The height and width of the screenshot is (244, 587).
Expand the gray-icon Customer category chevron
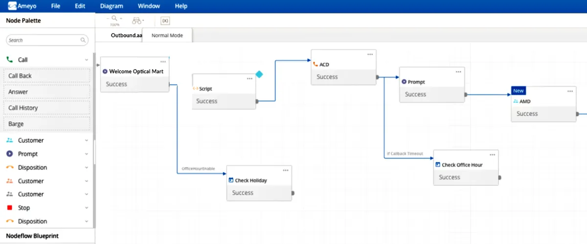(87, 195)
